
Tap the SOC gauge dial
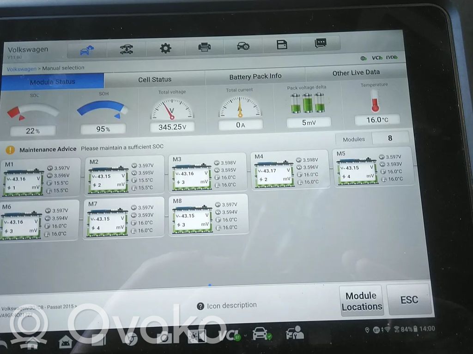click(32, 112)
